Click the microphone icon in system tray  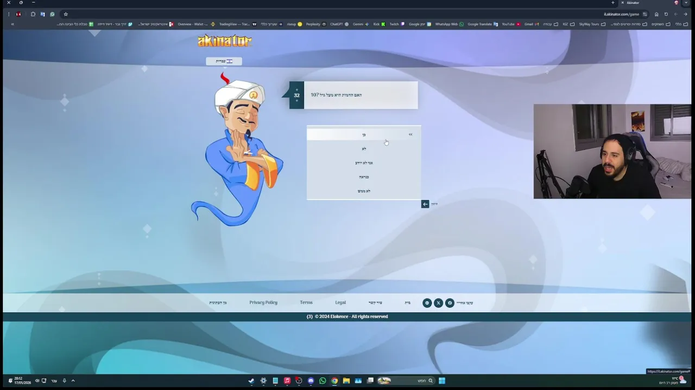coord(64,381)
